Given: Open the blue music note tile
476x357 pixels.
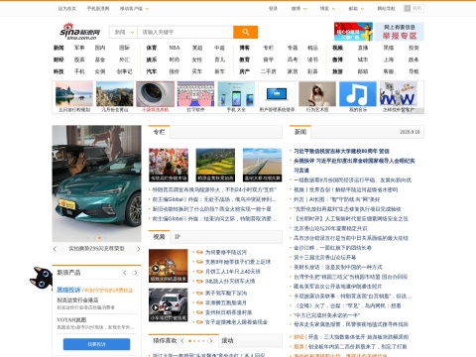Looking at the screenshot, I should (x=358, y=94).
